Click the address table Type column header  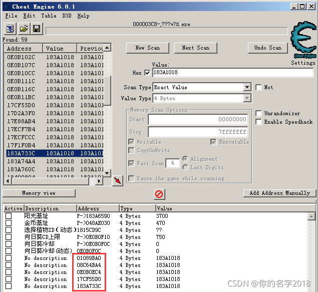(x=137, y=208)
